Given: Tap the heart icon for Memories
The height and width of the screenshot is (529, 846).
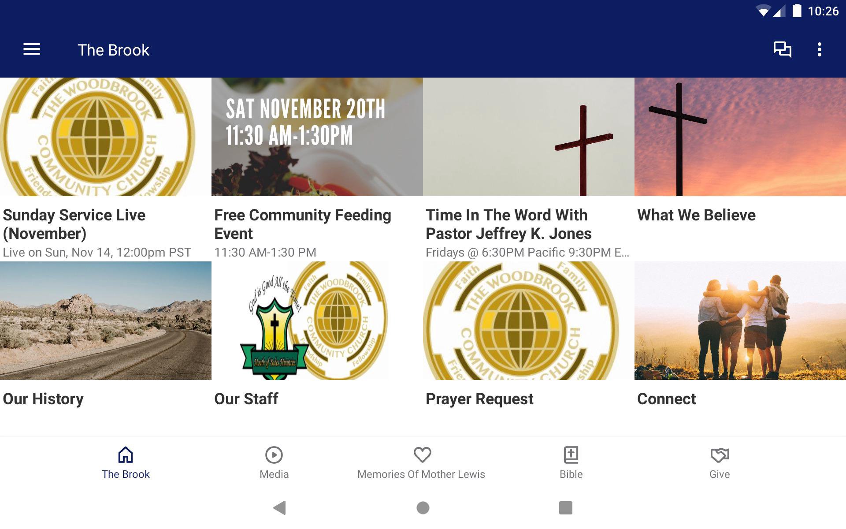Looking at the screenshot, I should click(x=422, y=454).
